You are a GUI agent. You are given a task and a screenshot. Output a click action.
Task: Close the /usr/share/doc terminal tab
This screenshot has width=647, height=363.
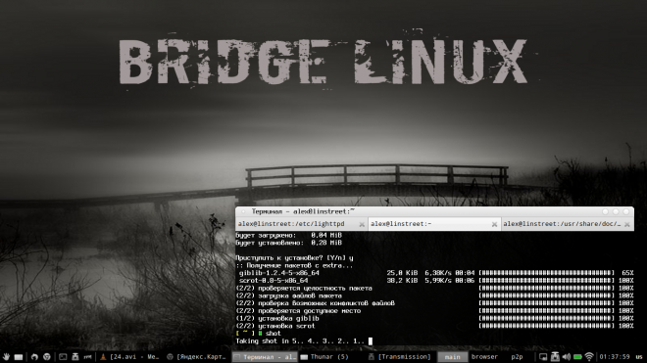627,224
